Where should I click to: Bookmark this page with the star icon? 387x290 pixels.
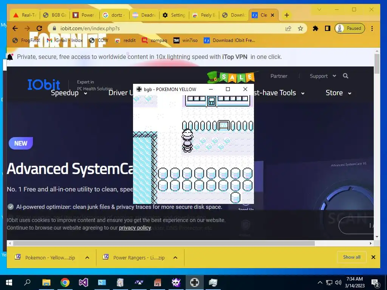point(300,28)
